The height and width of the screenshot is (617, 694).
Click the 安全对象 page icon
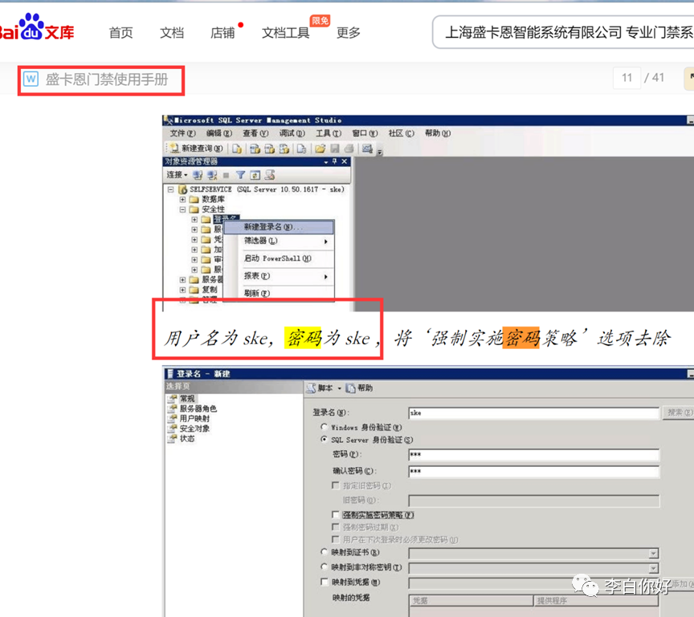(x=172, y=428)
